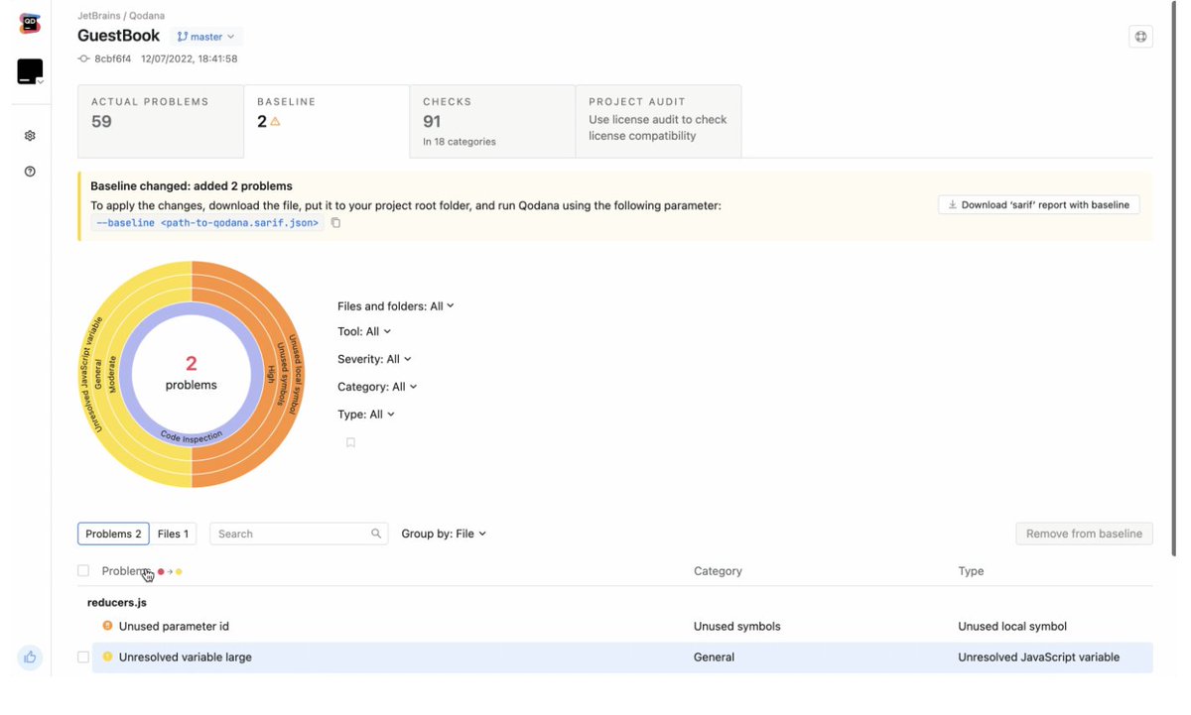Check the header checkbox above the problems list

(83, 570)
